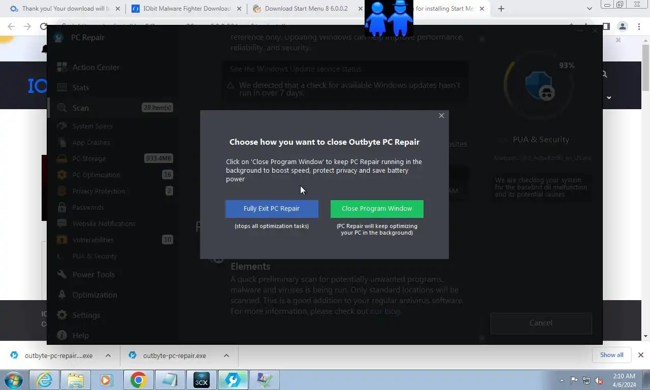Click Show all downloads button
This screenshot has width=650, height=390.
point(611,355)
